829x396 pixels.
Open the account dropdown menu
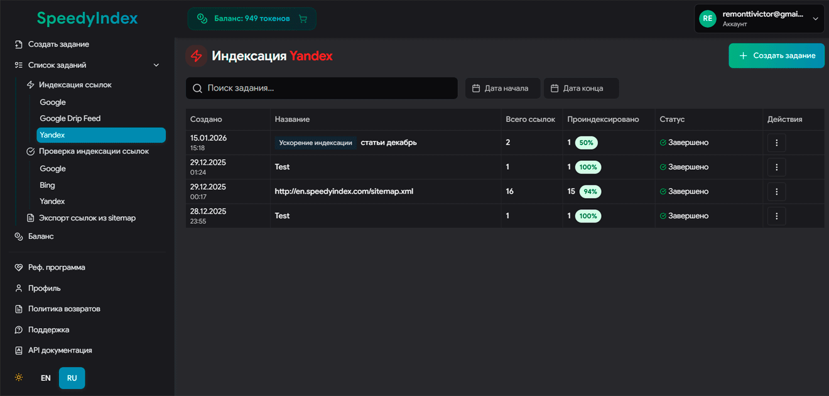[x=815, y=19]
